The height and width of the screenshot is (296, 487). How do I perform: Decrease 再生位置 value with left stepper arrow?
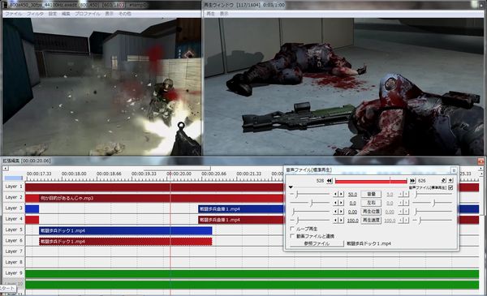click(335, 212)
